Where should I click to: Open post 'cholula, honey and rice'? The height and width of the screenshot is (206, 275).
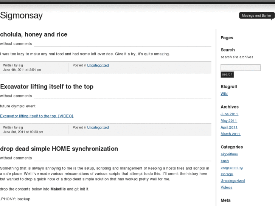34,34
